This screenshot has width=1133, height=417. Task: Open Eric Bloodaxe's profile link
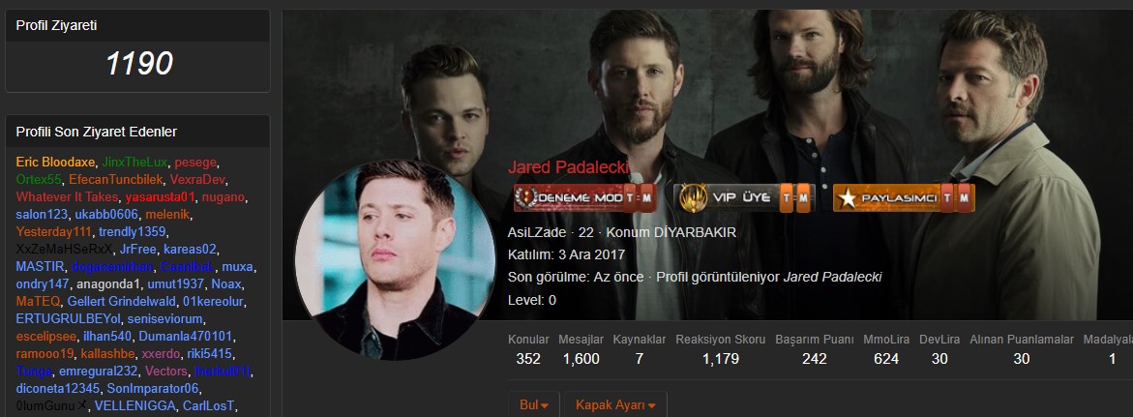(56, 162)
